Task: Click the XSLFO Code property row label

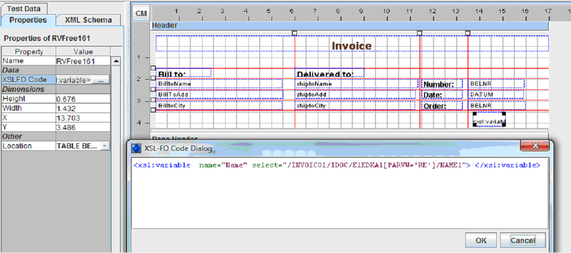Action: point(29,80)
